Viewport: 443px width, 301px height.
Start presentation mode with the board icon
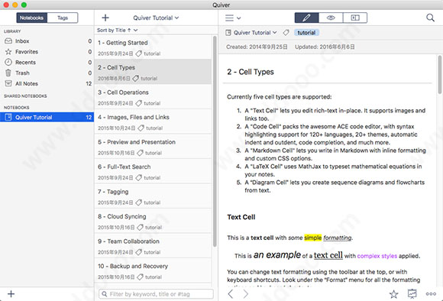point(412,293)
